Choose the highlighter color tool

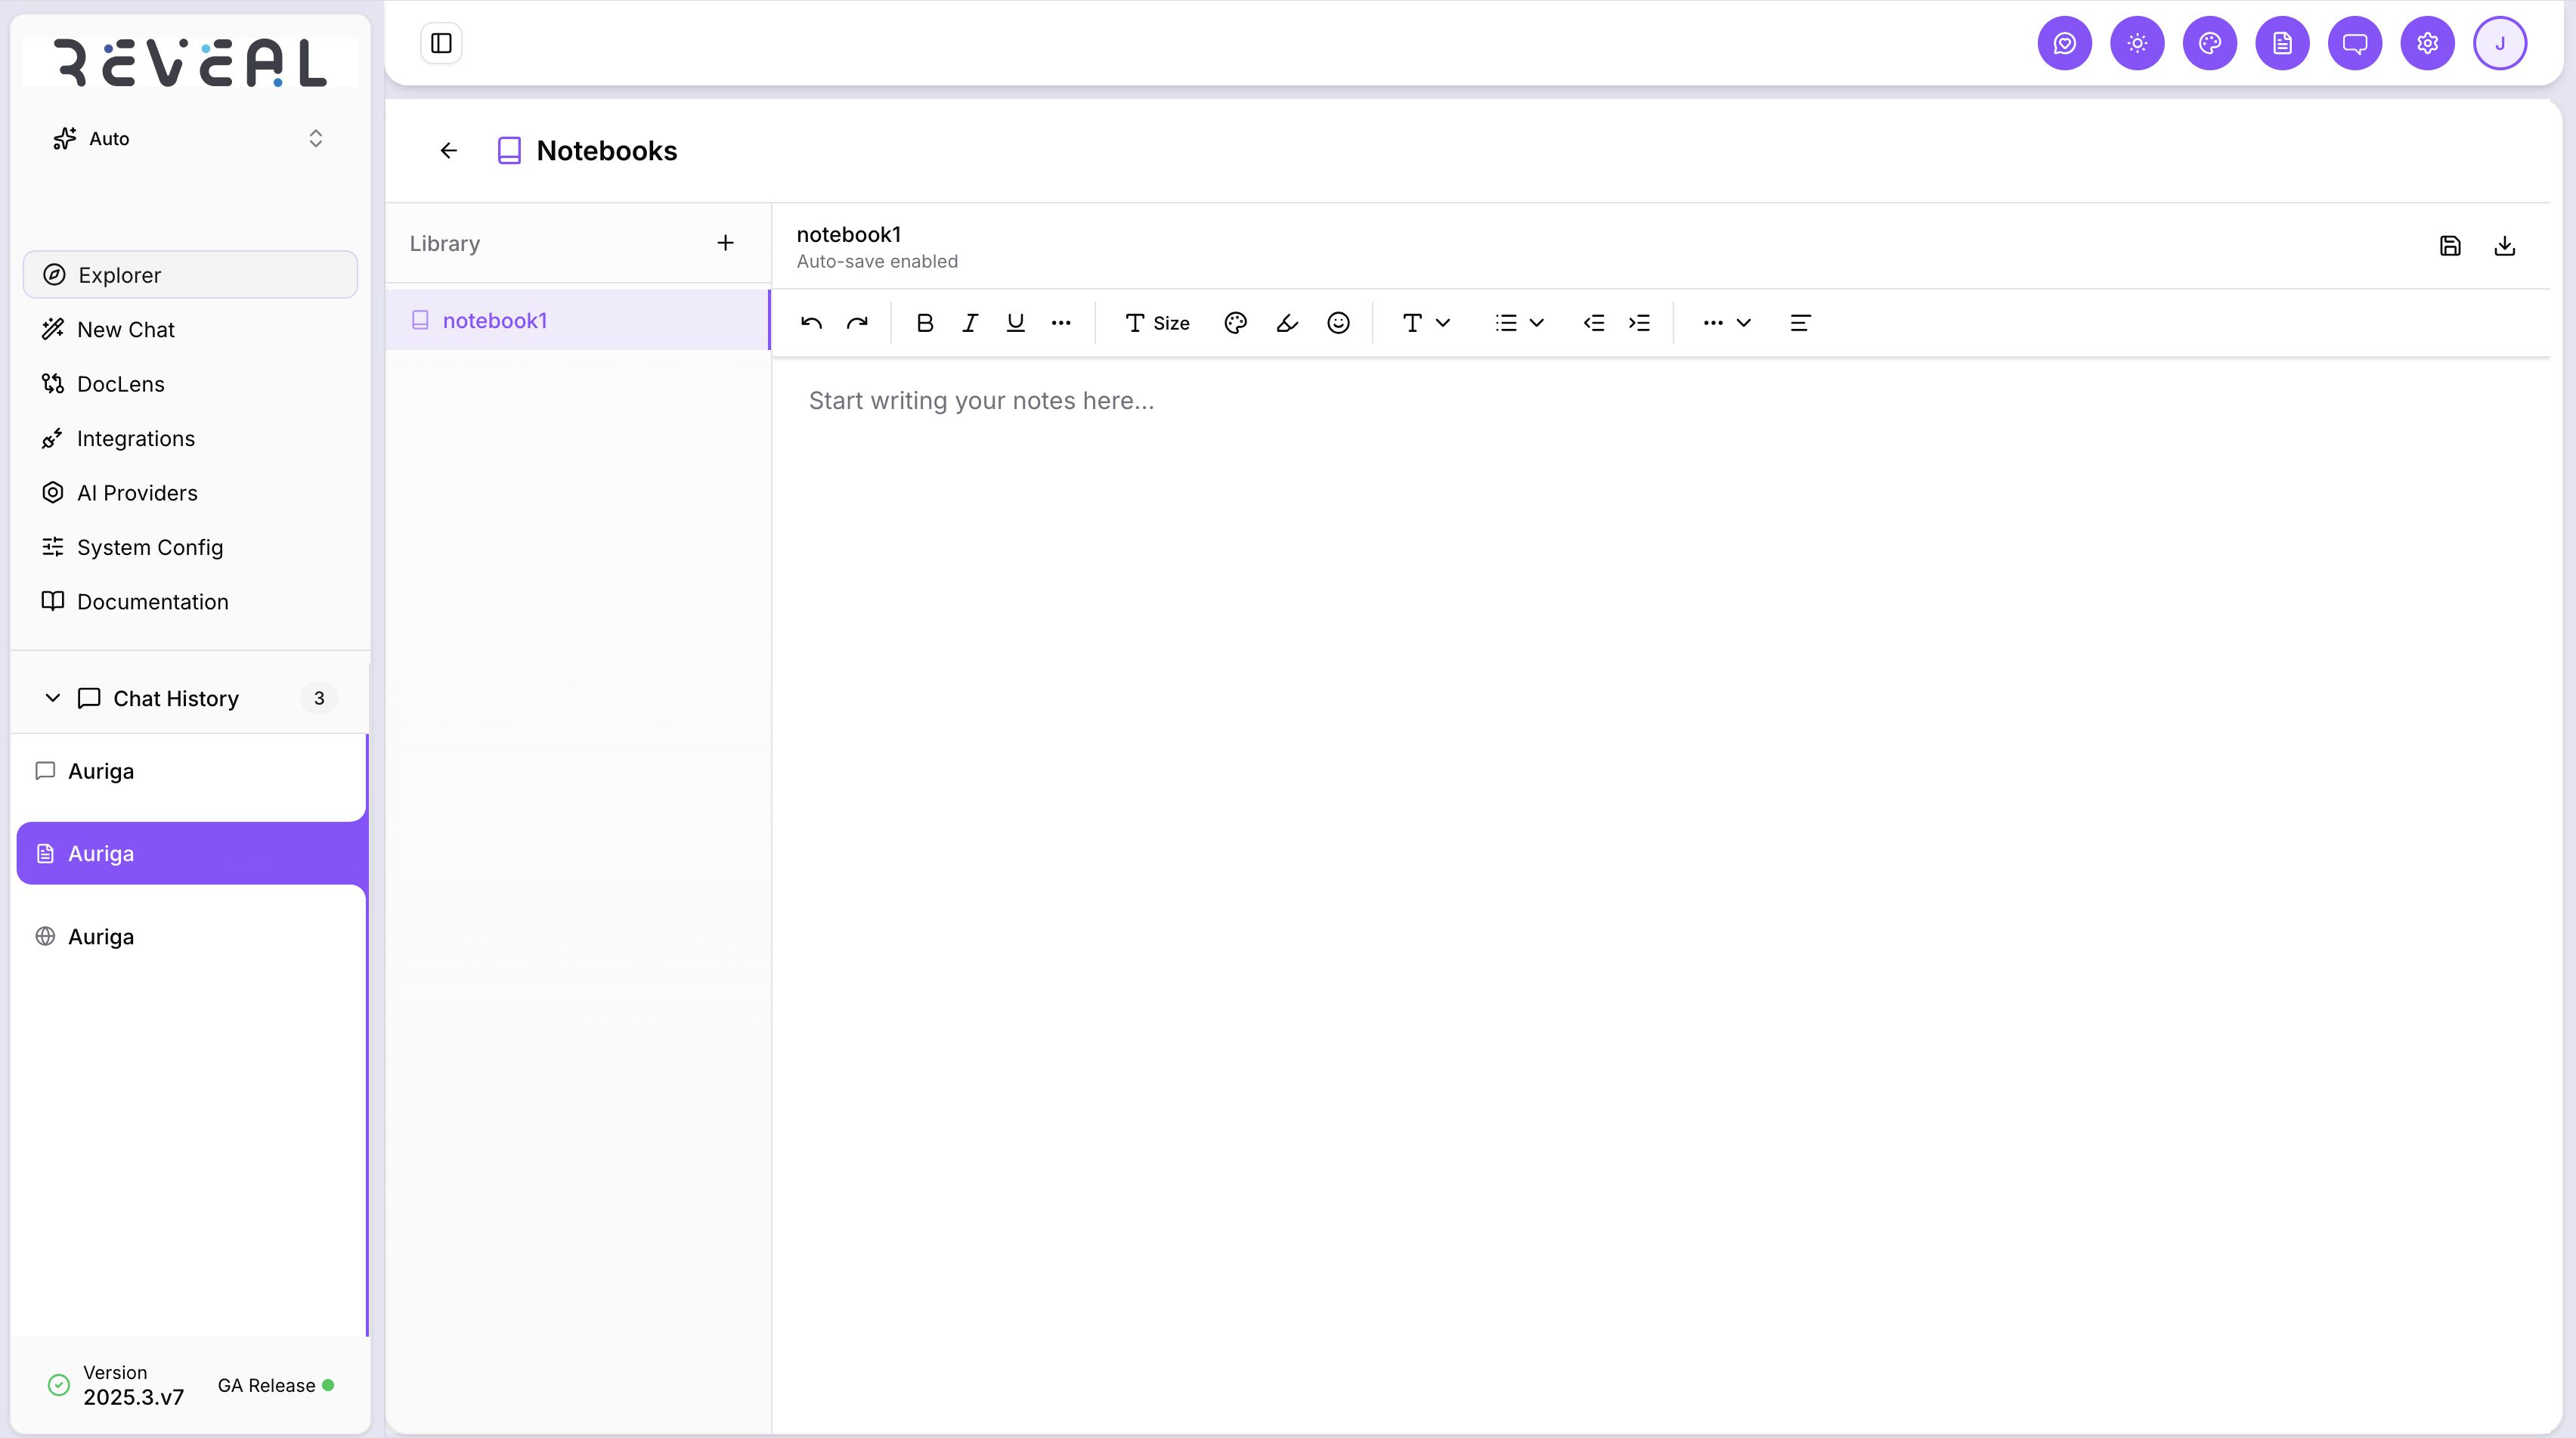pos(1287,323)
